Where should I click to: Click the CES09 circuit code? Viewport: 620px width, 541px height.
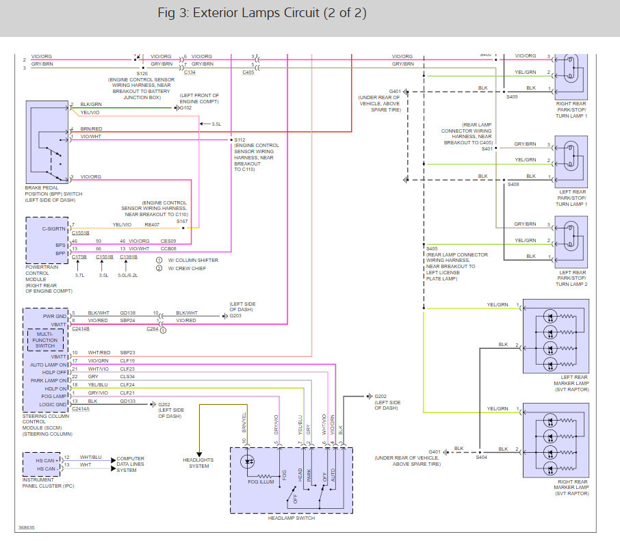[x=168, y=241]
